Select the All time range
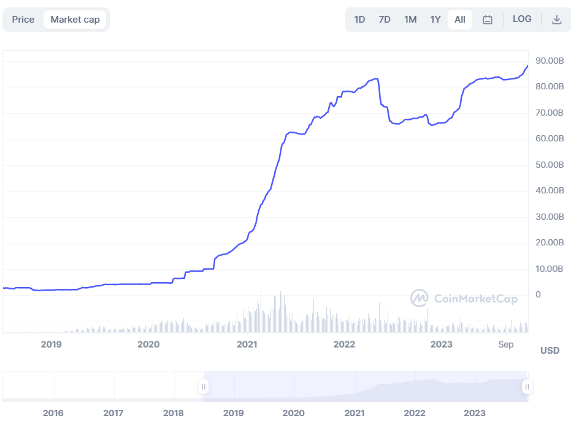This screenshot has width=571, height=429. pos(460,20)
